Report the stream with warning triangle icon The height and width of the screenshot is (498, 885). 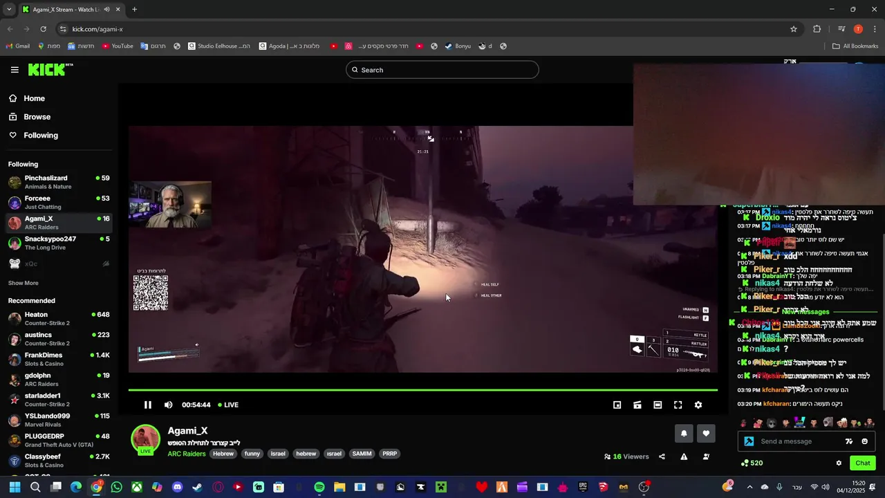[x=684, y=456]
